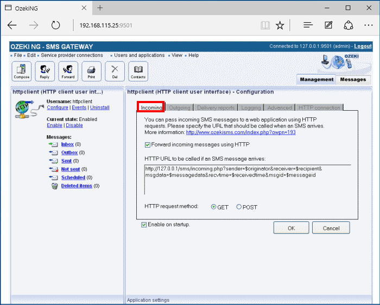
Task: Add page to favorites with star icon
Action: pyautogui.click(x=280, y=25)
